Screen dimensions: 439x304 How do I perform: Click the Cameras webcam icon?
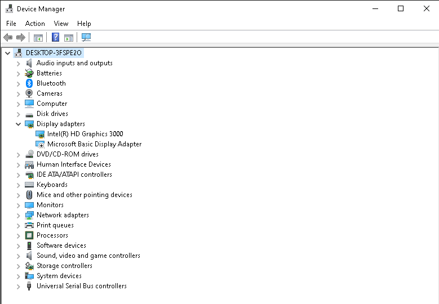click(x=29, y=93)
